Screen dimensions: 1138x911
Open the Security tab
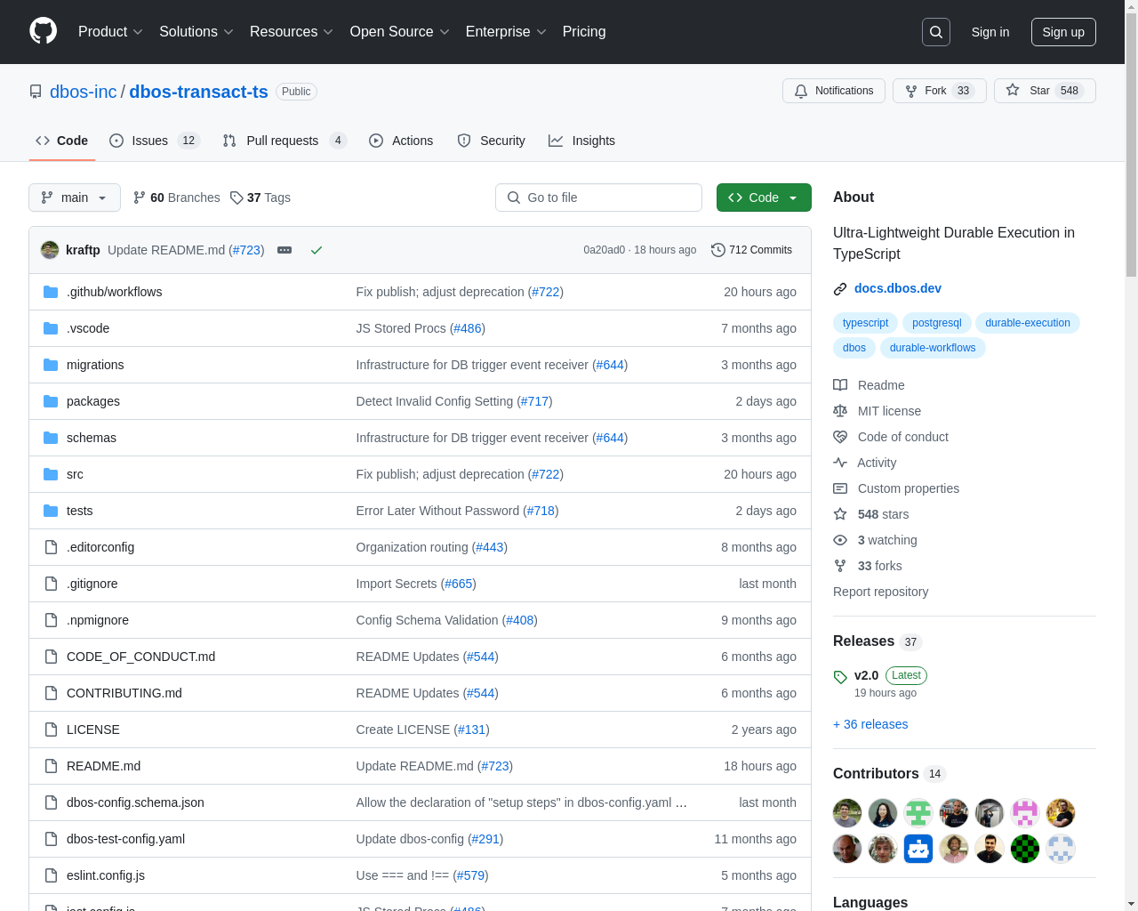click(x=492, y=141)
